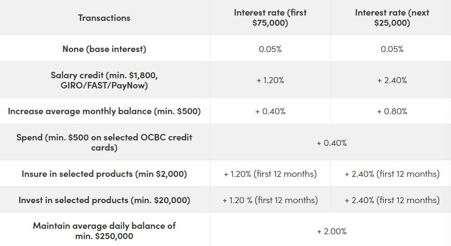Select 'Insure in selected products' row label
Viewport: 451px width, 246px height.
click(104, 174)
